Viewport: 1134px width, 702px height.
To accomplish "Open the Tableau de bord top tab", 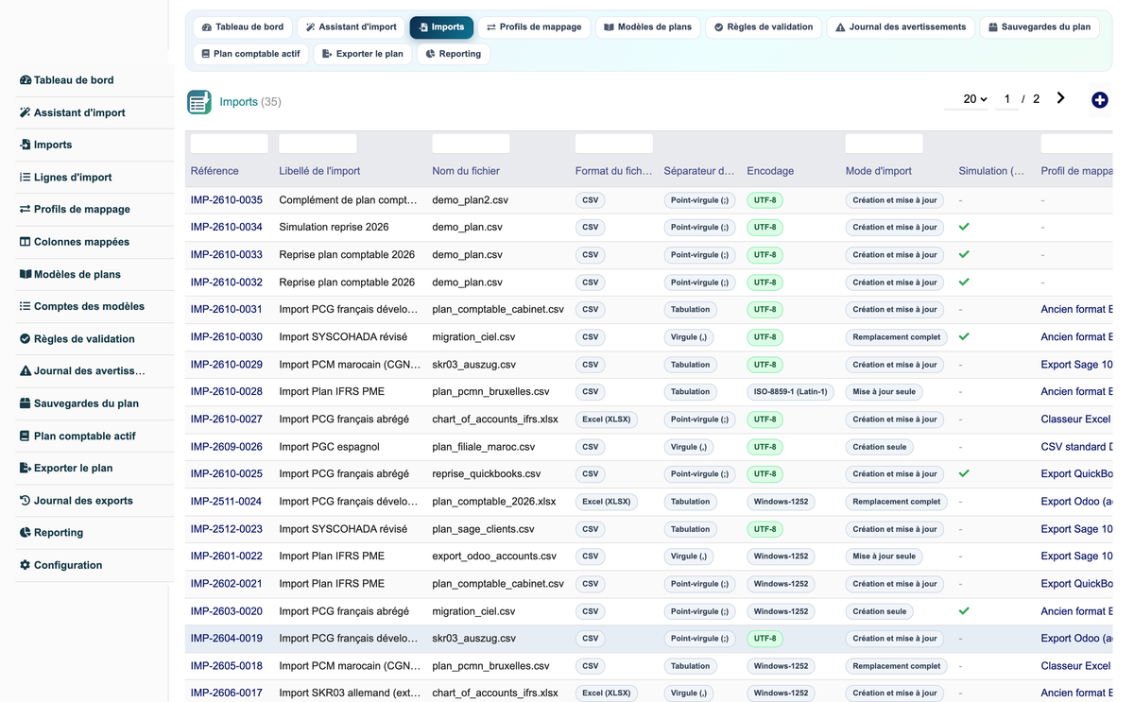I will [x=243, y=27].
